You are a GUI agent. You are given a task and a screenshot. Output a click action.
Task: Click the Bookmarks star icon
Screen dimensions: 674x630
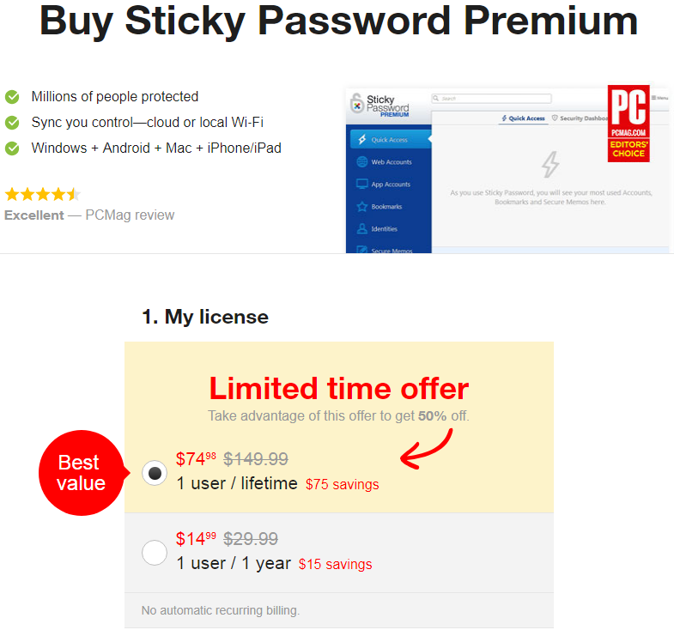point(362,206)
